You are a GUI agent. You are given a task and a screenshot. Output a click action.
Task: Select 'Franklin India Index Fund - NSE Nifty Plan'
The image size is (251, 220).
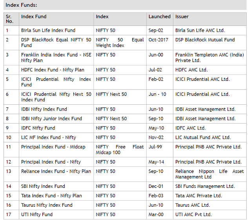(x=56, y=58)
